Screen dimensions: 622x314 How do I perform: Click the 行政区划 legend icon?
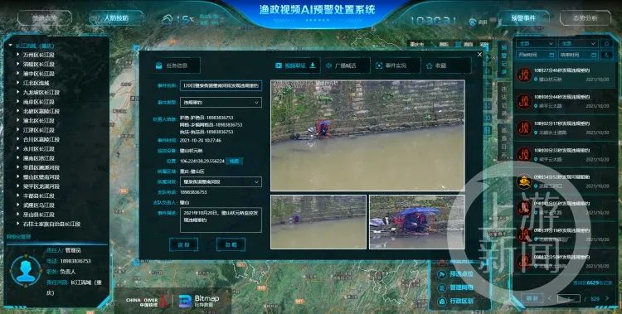point(441,302)
